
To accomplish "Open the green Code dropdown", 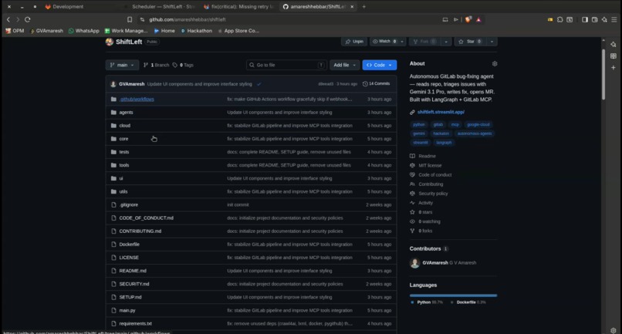I will click(379, 65).
